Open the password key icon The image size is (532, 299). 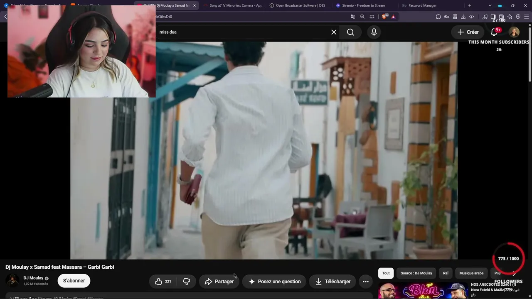[x=447, y=17]
